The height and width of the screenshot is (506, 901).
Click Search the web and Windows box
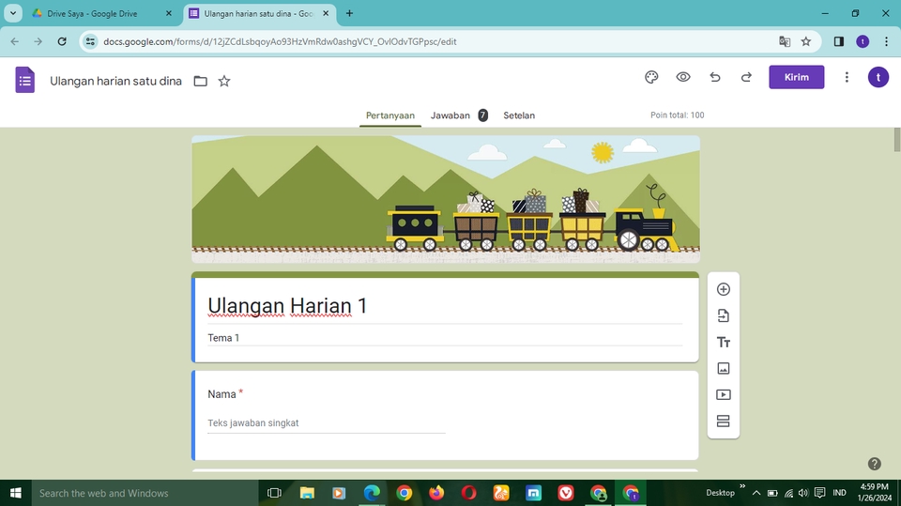tap(145, 493)
